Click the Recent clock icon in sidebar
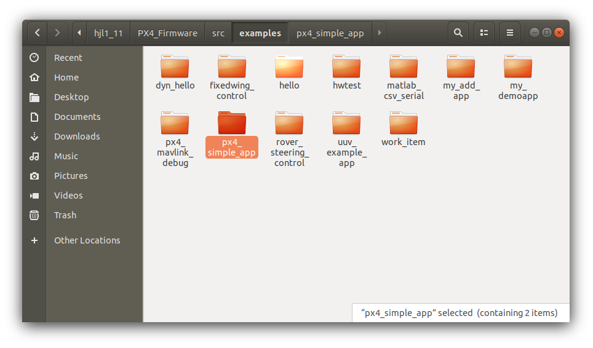 (x=34, y=57)
